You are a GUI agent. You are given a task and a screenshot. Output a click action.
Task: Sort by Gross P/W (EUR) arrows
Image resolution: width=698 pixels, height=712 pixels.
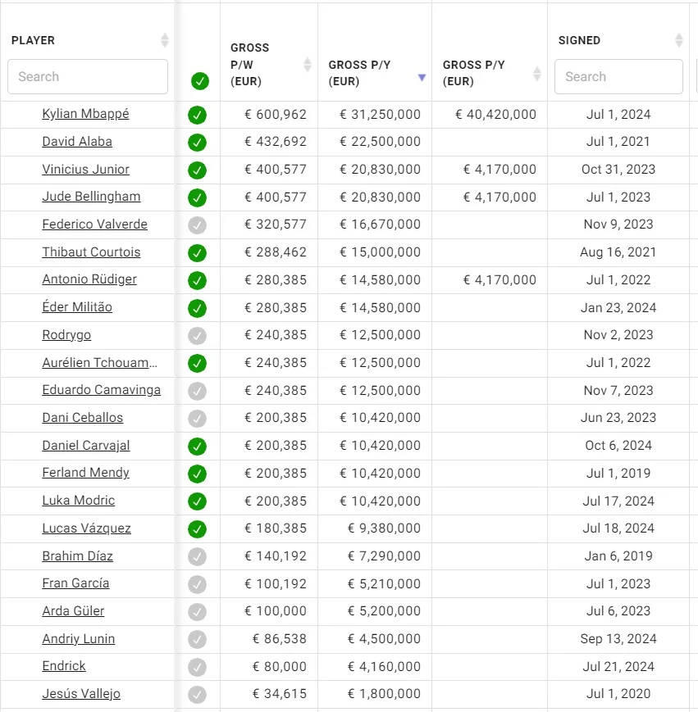point(308,65)
